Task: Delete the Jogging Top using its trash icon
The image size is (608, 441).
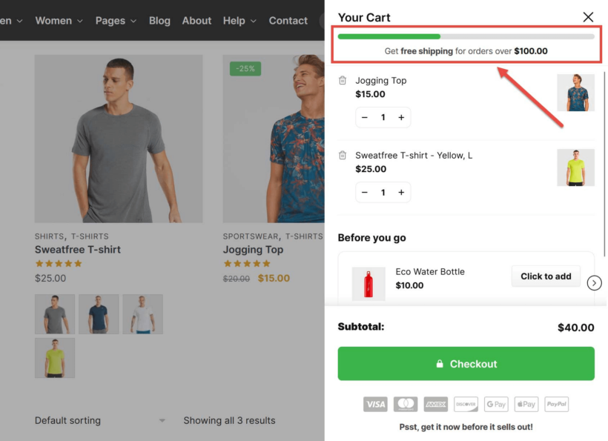Action: (343, 80)
